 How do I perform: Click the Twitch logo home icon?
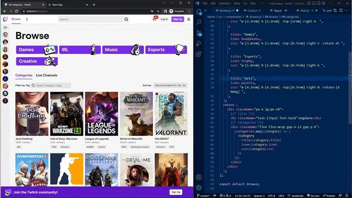[x=5, y=19]
